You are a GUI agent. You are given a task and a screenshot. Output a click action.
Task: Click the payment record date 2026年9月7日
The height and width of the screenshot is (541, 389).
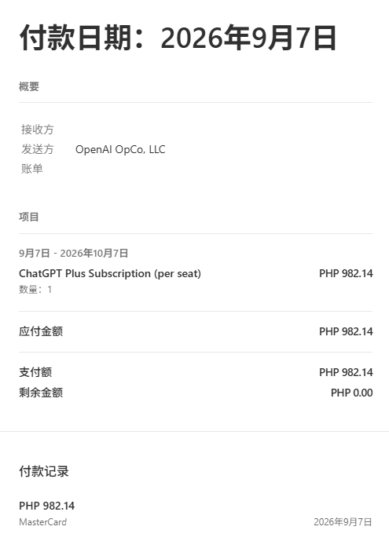[x=343, y=522]
